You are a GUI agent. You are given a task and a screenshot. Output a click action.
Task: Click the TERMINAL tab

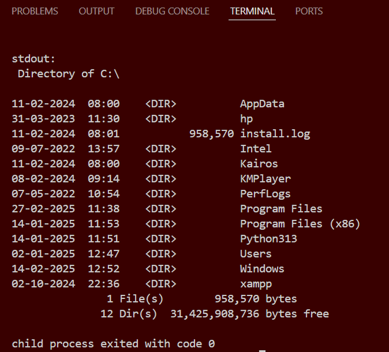point(252,11)
